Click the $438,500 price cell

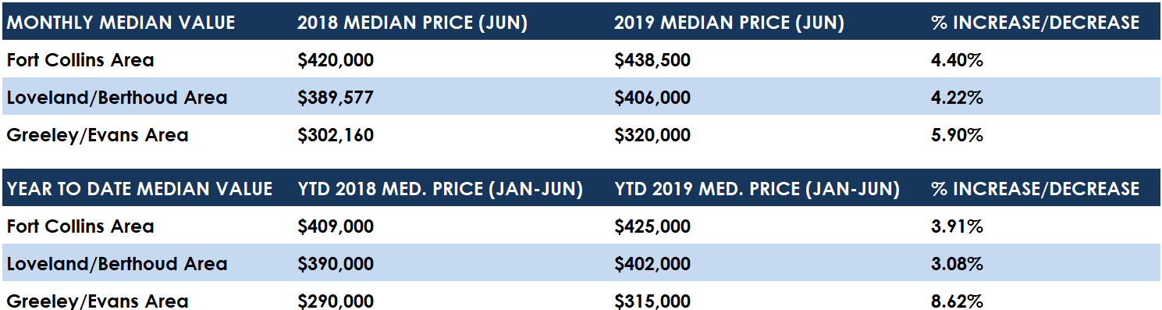(x=652, y=60)
